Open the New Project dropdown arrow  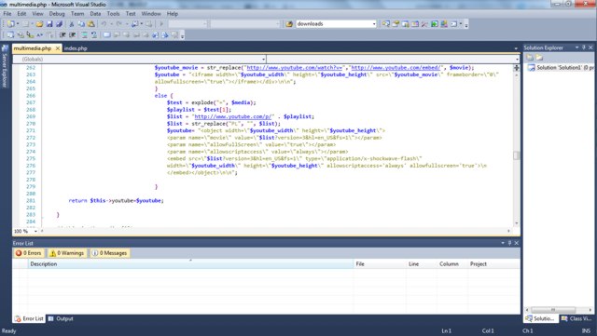18,24
